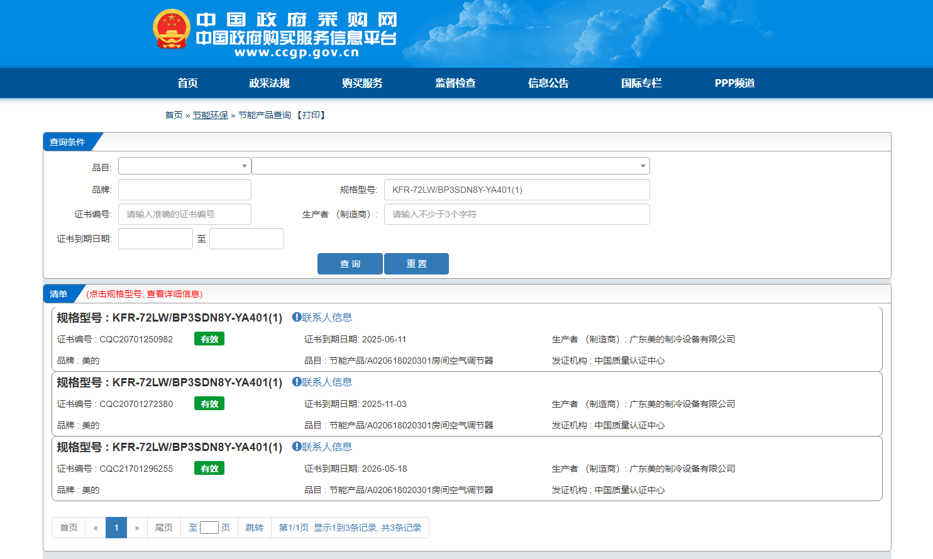Go to 首页 in the navigation bar
This screenshot has height=559, width=933.
[x=187, y=83]
